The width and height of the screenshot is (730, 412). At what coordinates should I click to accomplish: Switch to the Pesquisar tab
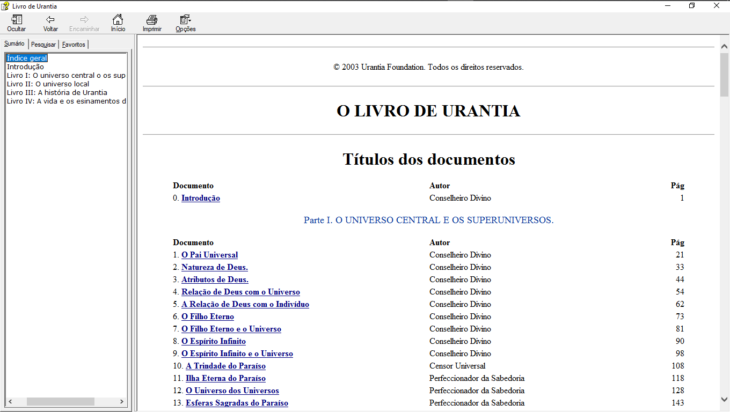coord(43,45)
